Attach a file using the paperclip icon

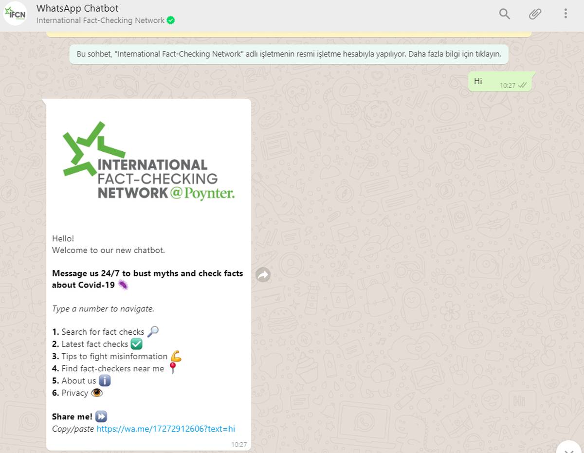coord(535,14)
